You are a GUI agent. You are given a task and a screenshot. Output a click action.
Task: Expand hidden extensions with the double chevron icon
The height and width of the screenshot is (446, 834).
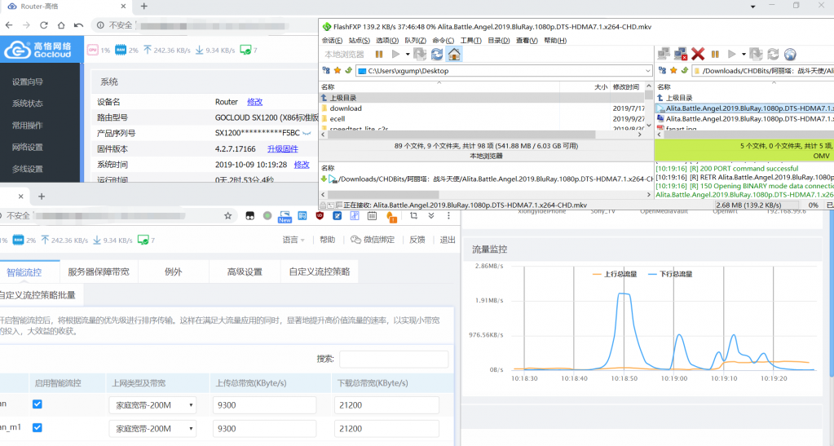pyautogui.click(x=431, y=215)
